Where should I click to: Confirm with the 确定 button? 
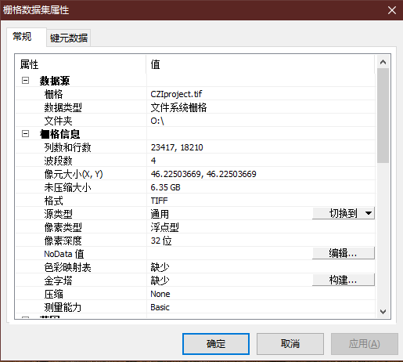point(216,344)
